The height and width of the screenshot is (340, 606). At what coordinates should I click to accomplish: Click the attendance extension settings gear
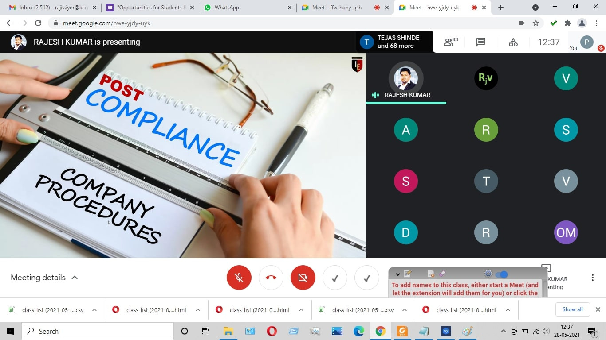click(488, 274)
